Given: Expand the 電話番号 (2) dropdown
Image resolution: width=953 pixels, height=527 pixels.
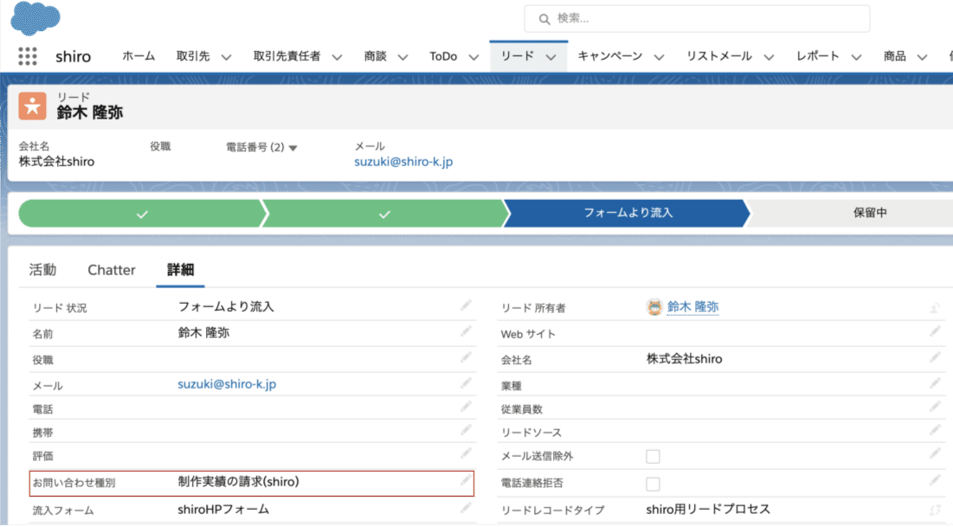Looking at the screenshot, I should point(293,148).
